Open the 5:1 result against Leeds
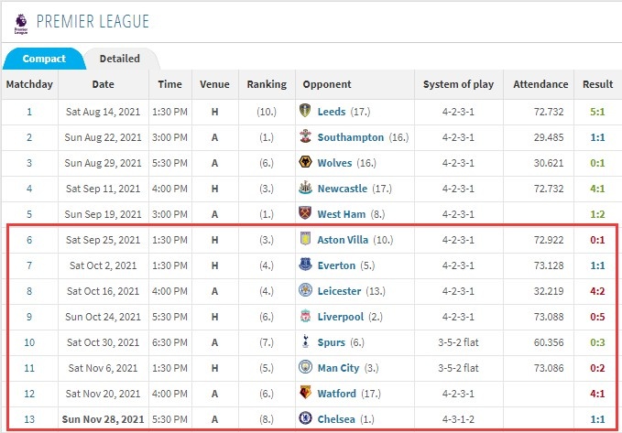Screen dimensions: 622x433 tap(597, 112)
